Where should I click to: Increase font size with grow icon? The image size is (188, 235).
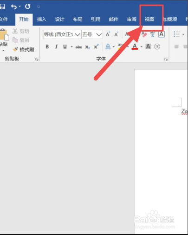(x=108, y=34)
